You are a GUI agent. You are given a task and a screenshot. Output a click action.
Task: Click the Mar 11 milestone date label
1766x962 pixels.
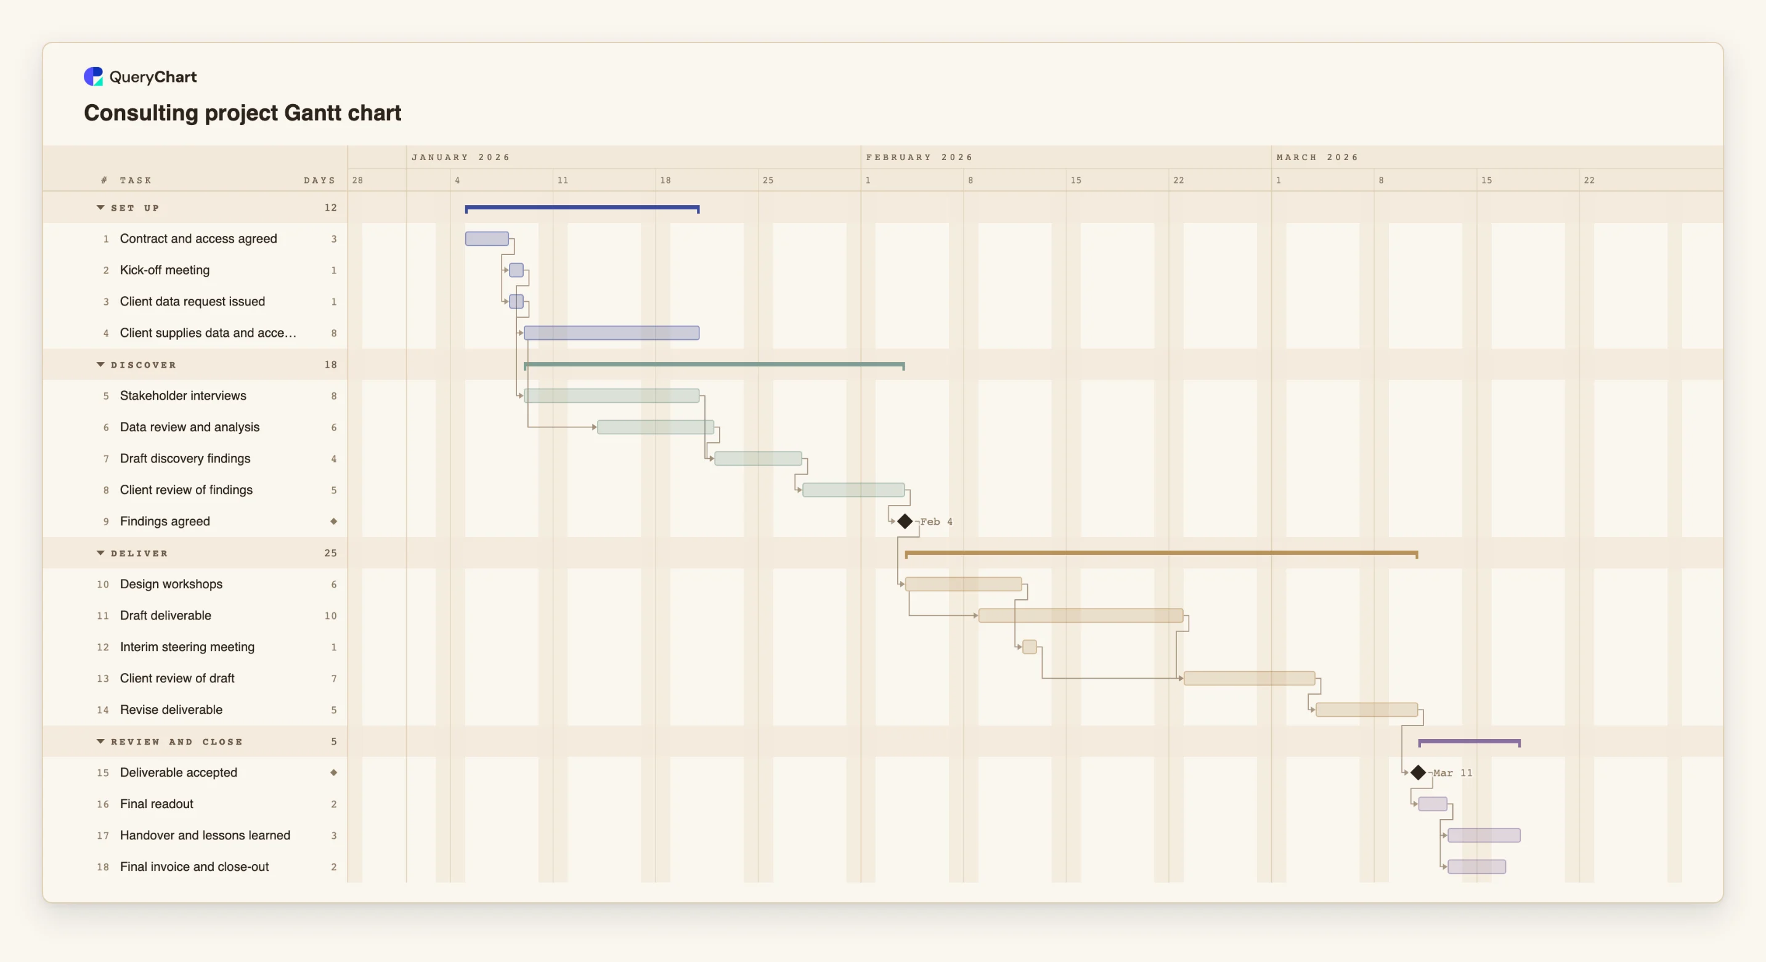pyautogui.click(x=1453, y=773)
